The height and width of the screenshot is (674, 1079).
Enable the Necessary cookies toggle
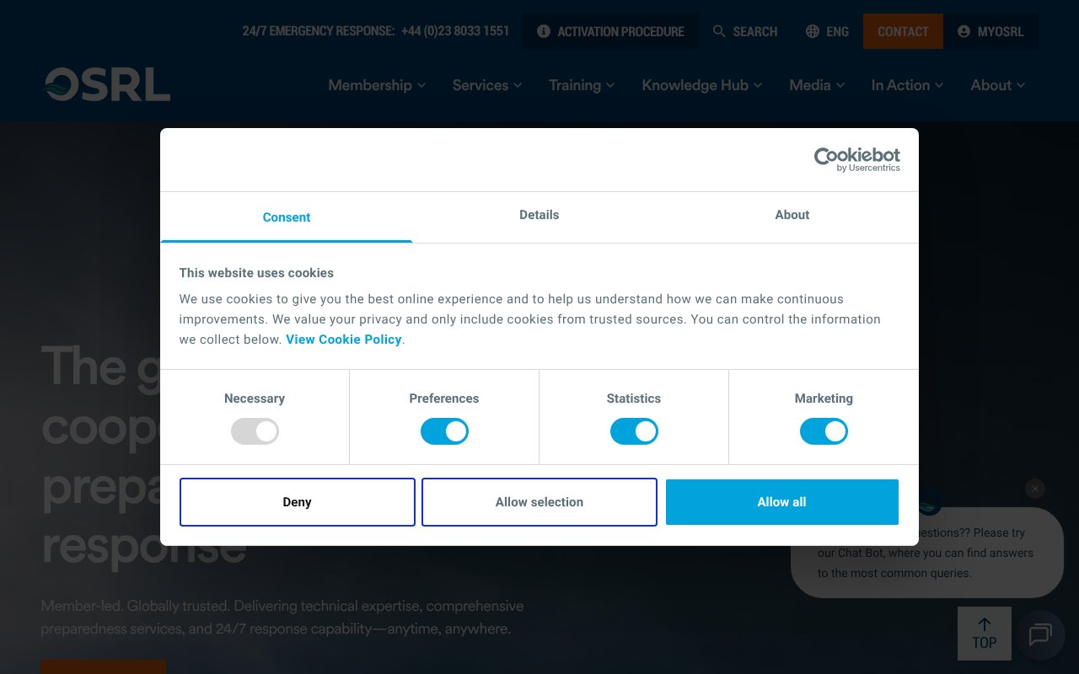(255, 431)
